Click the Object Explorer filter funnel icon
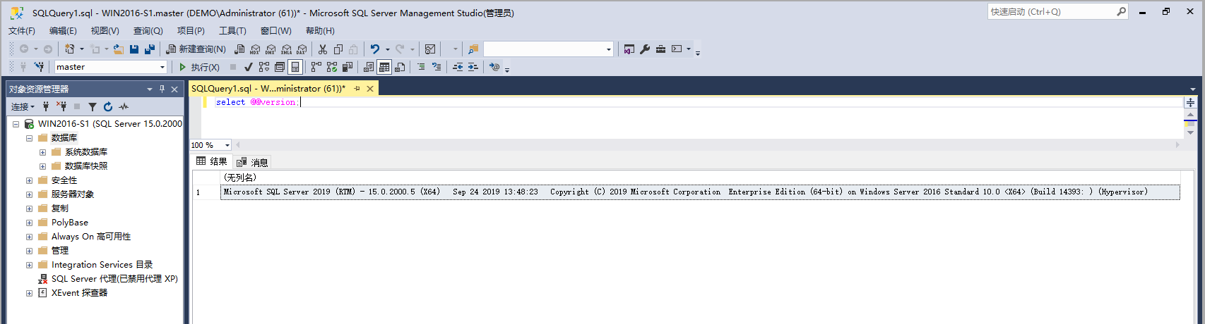The image size is (1205, 324). pos(92,106)
